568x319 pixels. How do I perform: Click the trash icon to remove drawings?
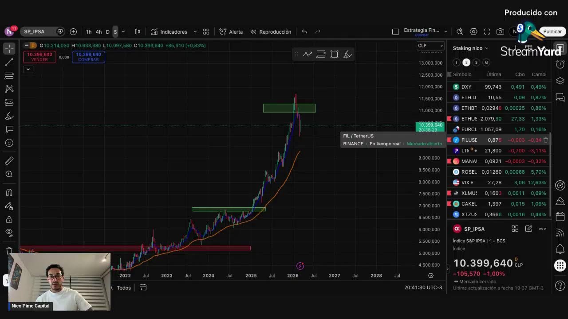pos(9,250)
